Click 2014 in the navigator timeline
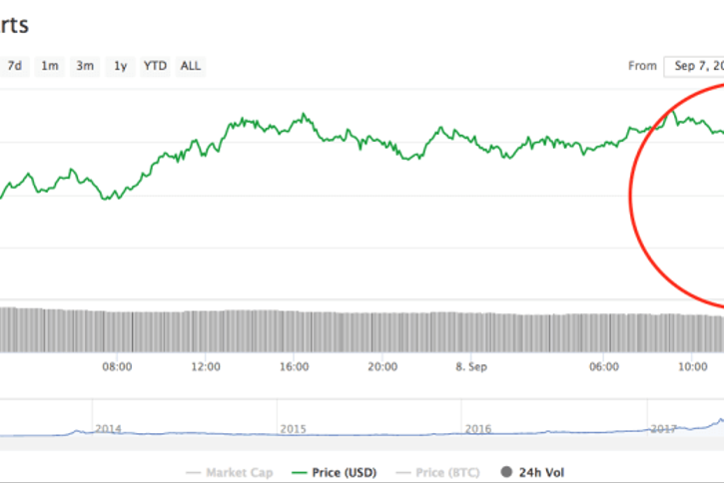 [108, 428]
